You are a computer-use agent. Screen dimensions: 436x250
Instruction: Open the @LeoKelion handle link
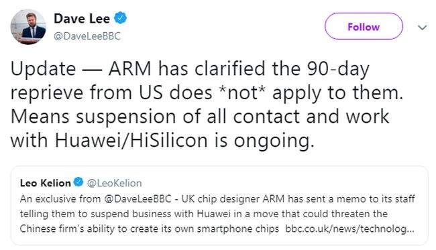click(114, 183)
